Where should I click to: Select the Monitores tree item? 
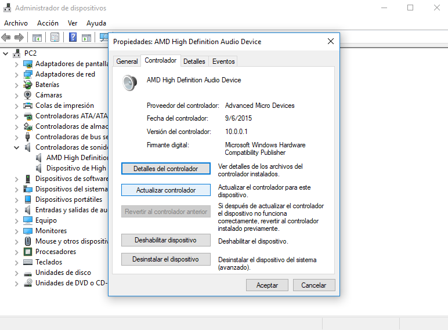click(x=51, y=231)
